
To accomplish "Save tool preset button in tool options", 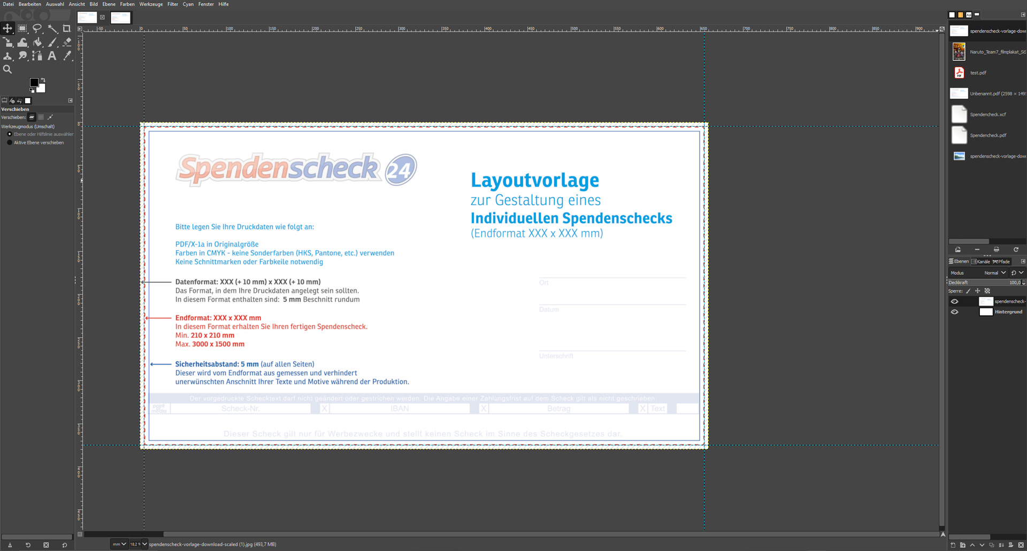I will pyautogui.click(x=10, y=545).
